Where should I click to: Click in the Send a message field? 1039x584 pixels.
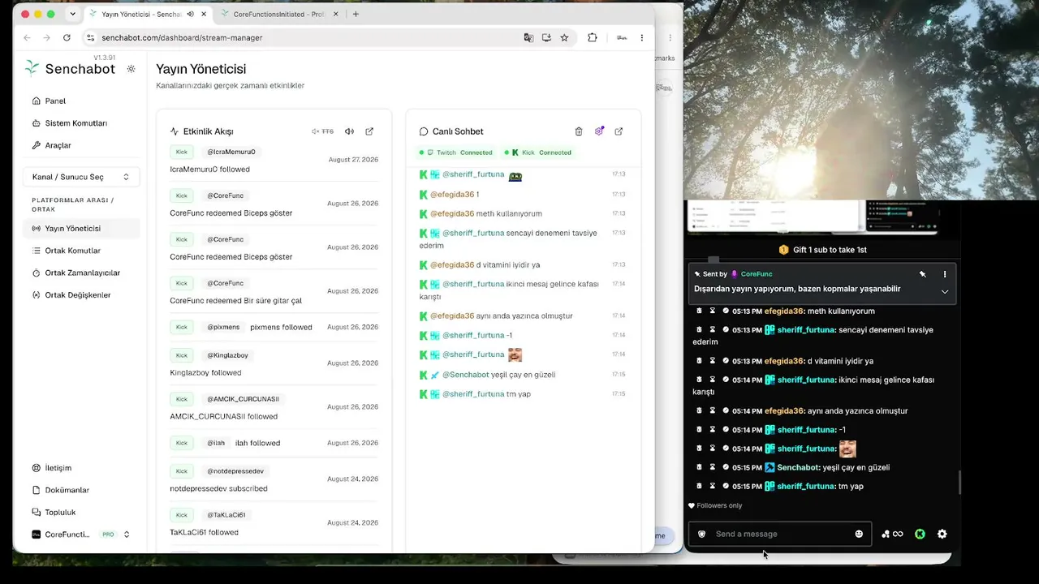click(x=780, y=534)
